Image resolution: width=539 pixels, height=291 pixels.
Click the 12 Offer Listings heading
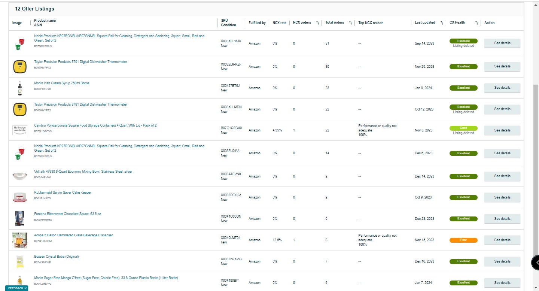(x=34, y=9)
